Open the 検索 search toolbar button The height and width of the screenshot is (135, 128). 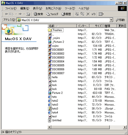click(38, 14)
